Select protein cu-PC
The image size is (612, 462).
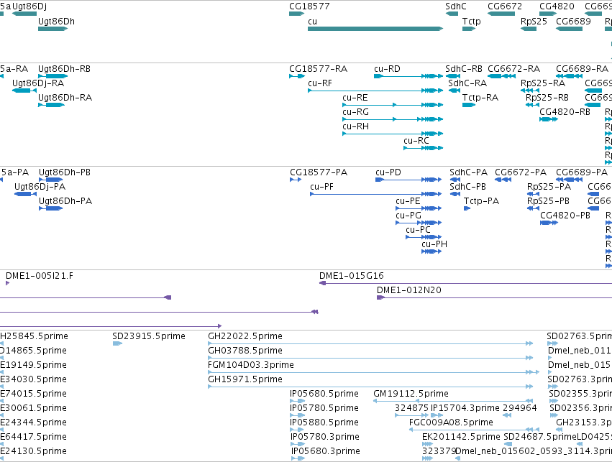point(424,237)
